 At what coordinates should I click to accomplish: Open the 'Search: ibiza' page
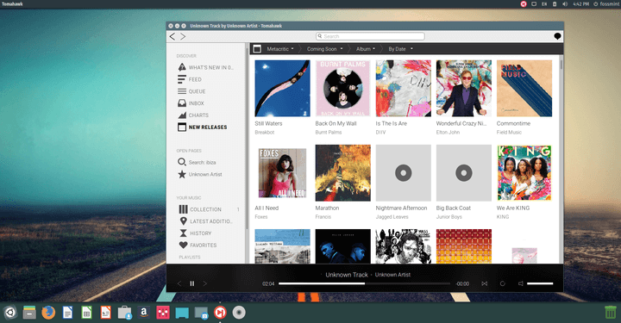coord(197,162)
